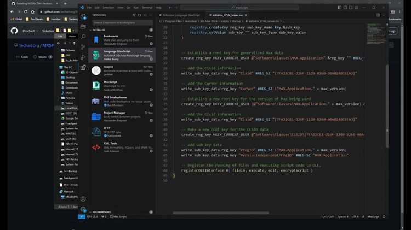
Task: Toggle secondary sidebar layout button in title bar
Action: [351, 7]
